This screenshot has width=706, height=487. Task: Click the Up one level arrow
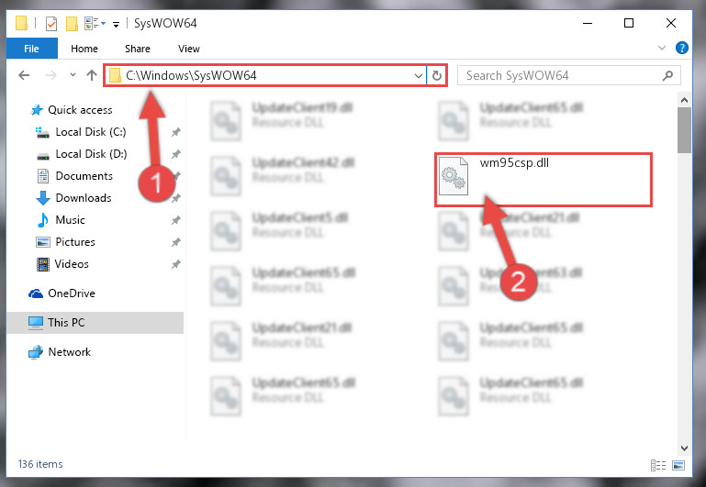[x=92, y=75]
